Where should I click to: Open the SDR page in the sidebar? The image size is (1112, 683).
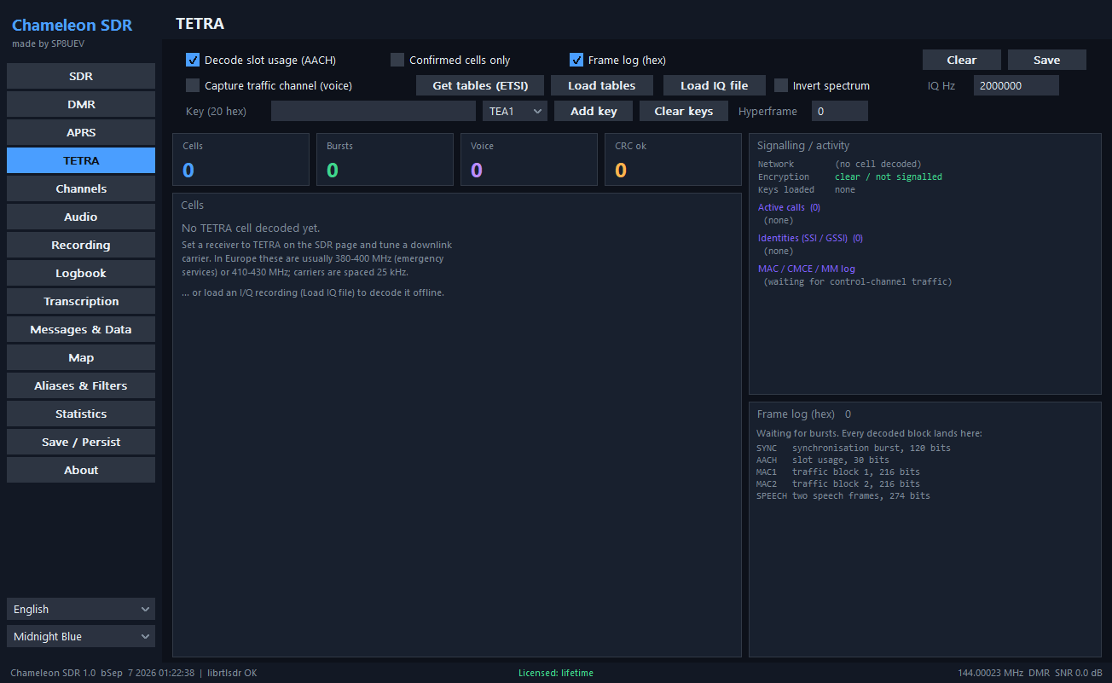coord(81,76)
